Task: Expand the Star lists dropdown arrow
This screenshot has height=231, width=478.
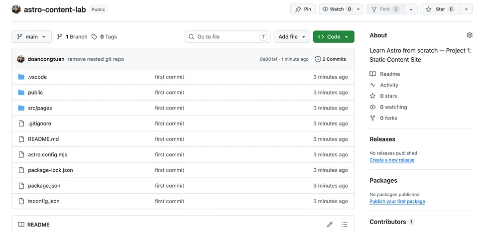Action: pyautogui.click(x=466, y=9)
